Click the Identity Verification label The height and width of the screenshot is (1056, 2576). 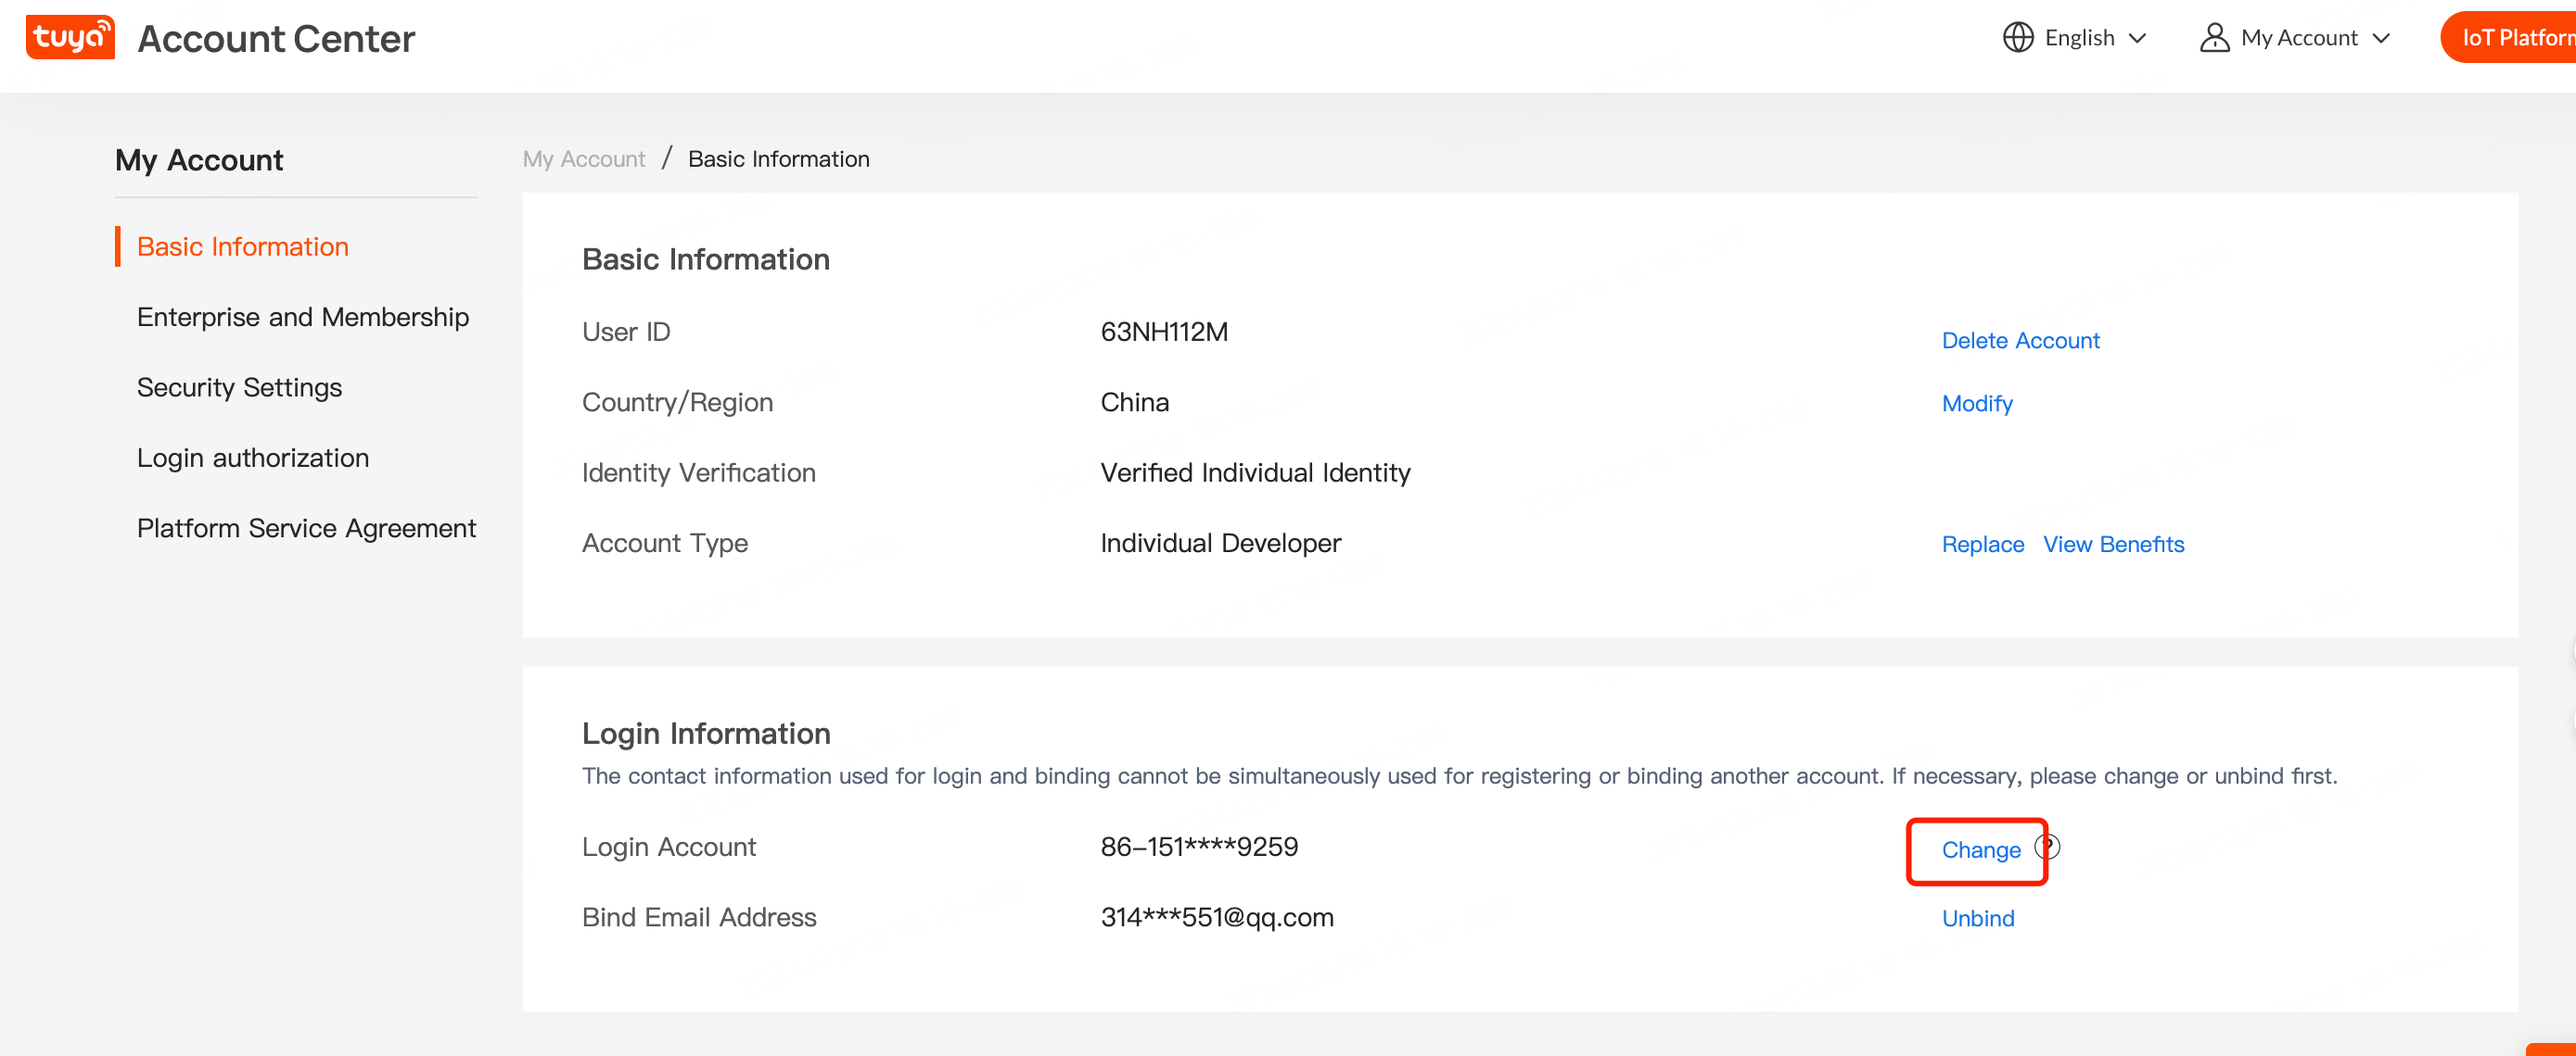698,473
